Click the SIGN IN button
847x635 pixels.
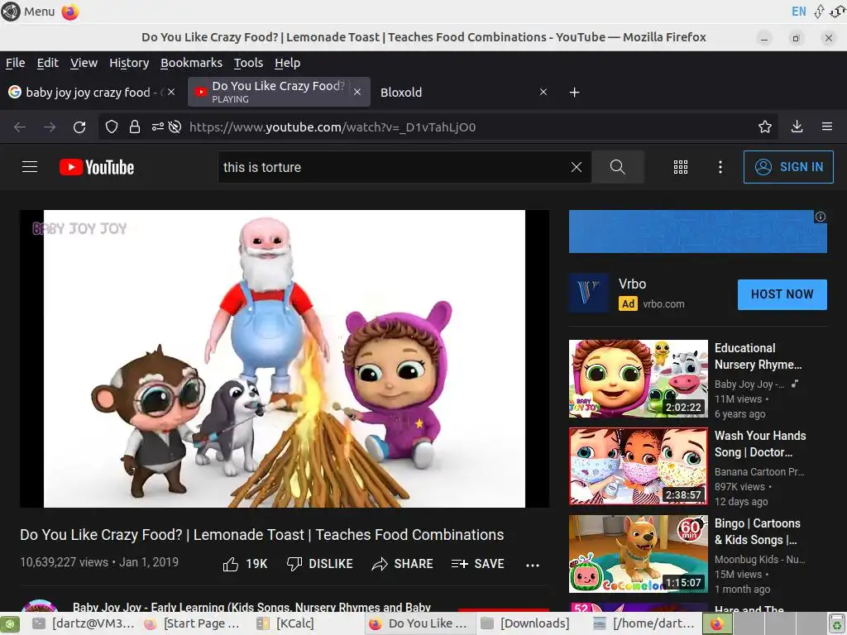pyautogui.click(x=788, y=167)
